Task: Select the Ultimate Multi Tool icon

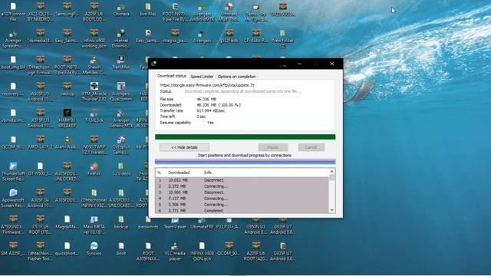Action: point(229,12)
